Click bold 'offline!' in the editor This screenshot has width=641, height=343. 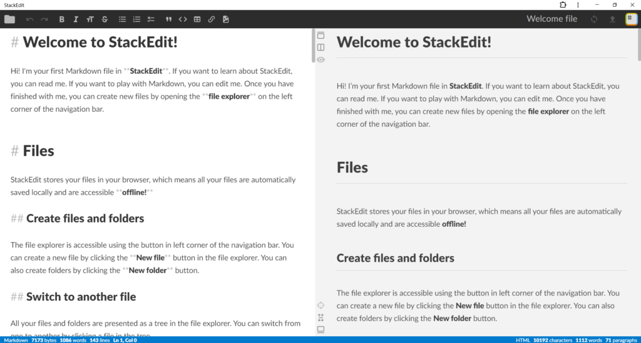(135, 192)
